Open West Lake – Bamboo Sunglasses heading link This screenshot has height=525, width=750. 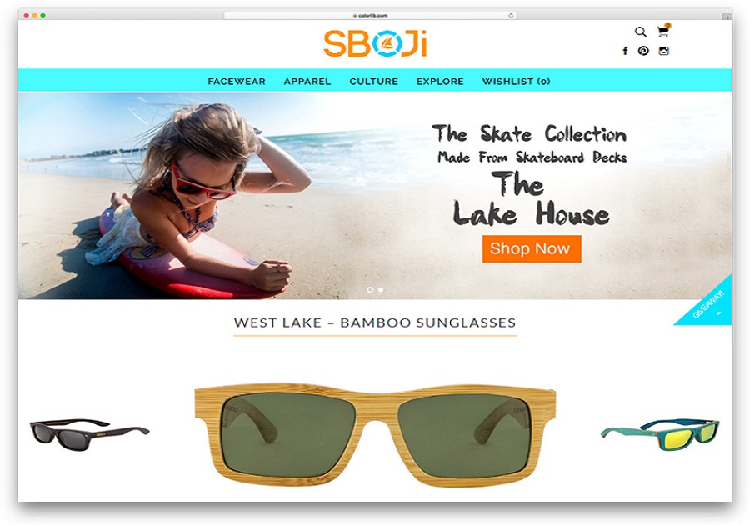(375, 322)
